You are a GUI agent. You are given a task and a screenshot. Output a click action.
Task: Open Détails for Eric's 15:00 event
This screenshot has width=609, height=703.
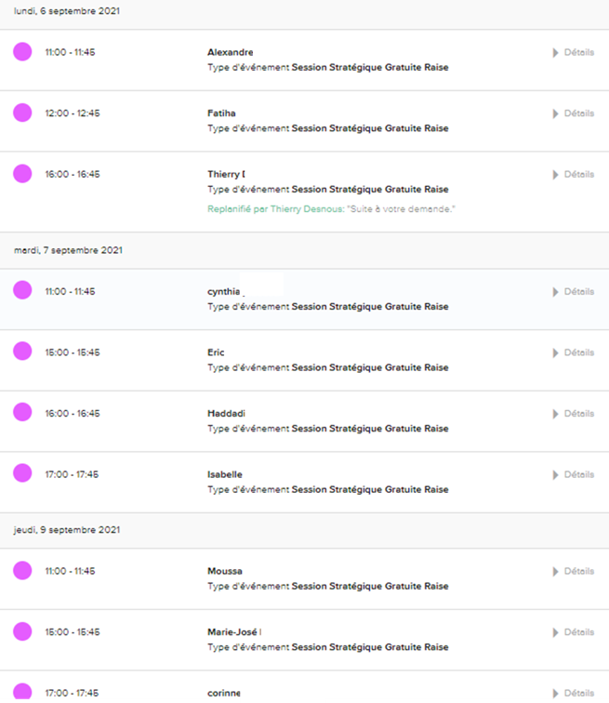574,352
